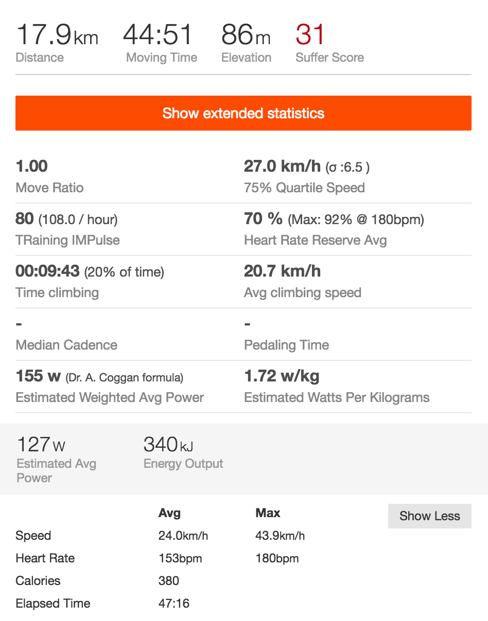Screen dimensions: 488x621
Task: Select the Avg climbing speed label
Action: (x=302, y=293)
